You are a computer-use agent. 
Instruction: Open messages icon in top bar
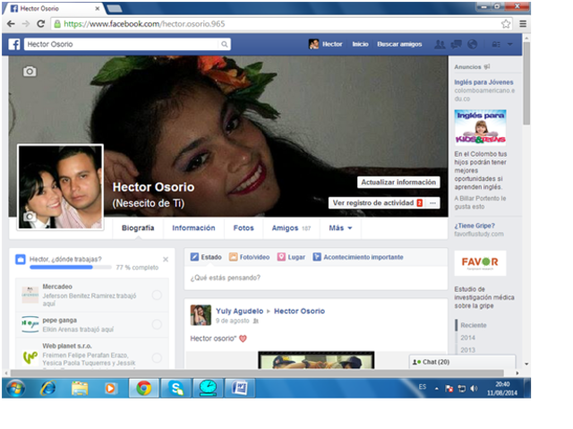point(456,44)
